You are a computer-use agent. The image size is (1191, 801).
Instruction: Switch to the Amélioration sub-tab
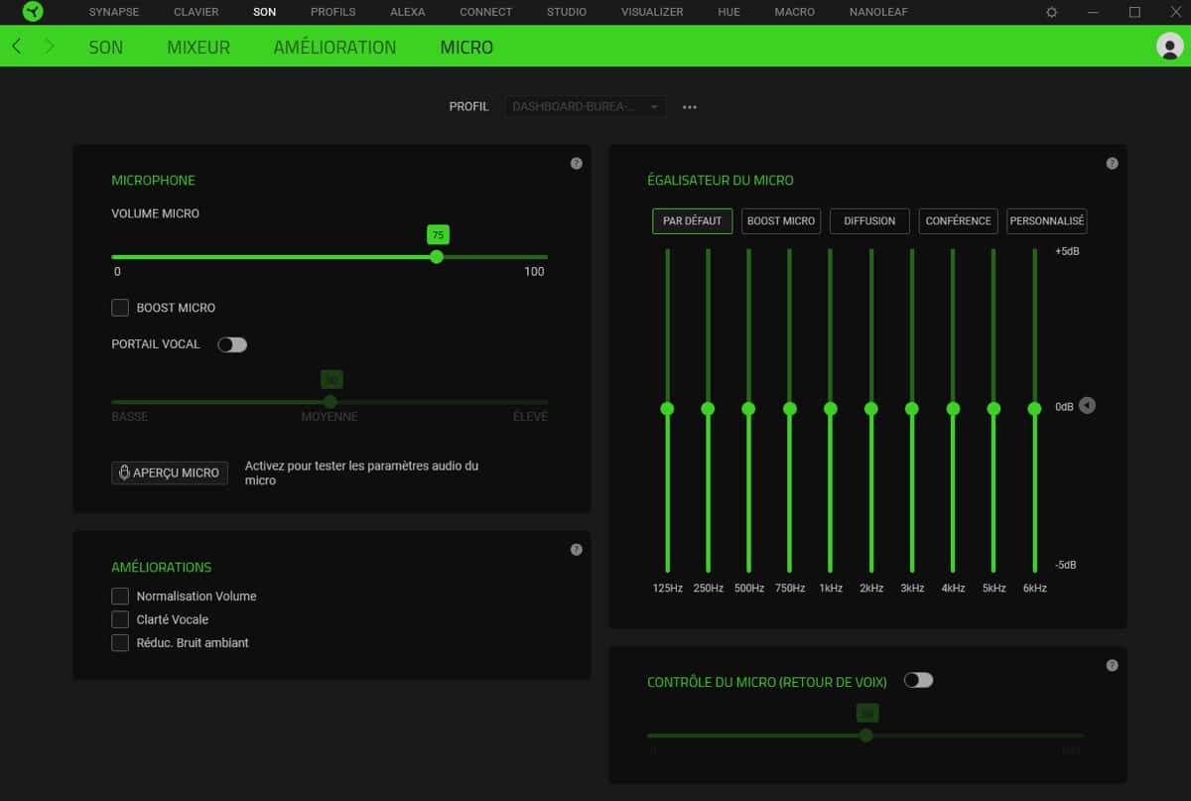[334, 47]
